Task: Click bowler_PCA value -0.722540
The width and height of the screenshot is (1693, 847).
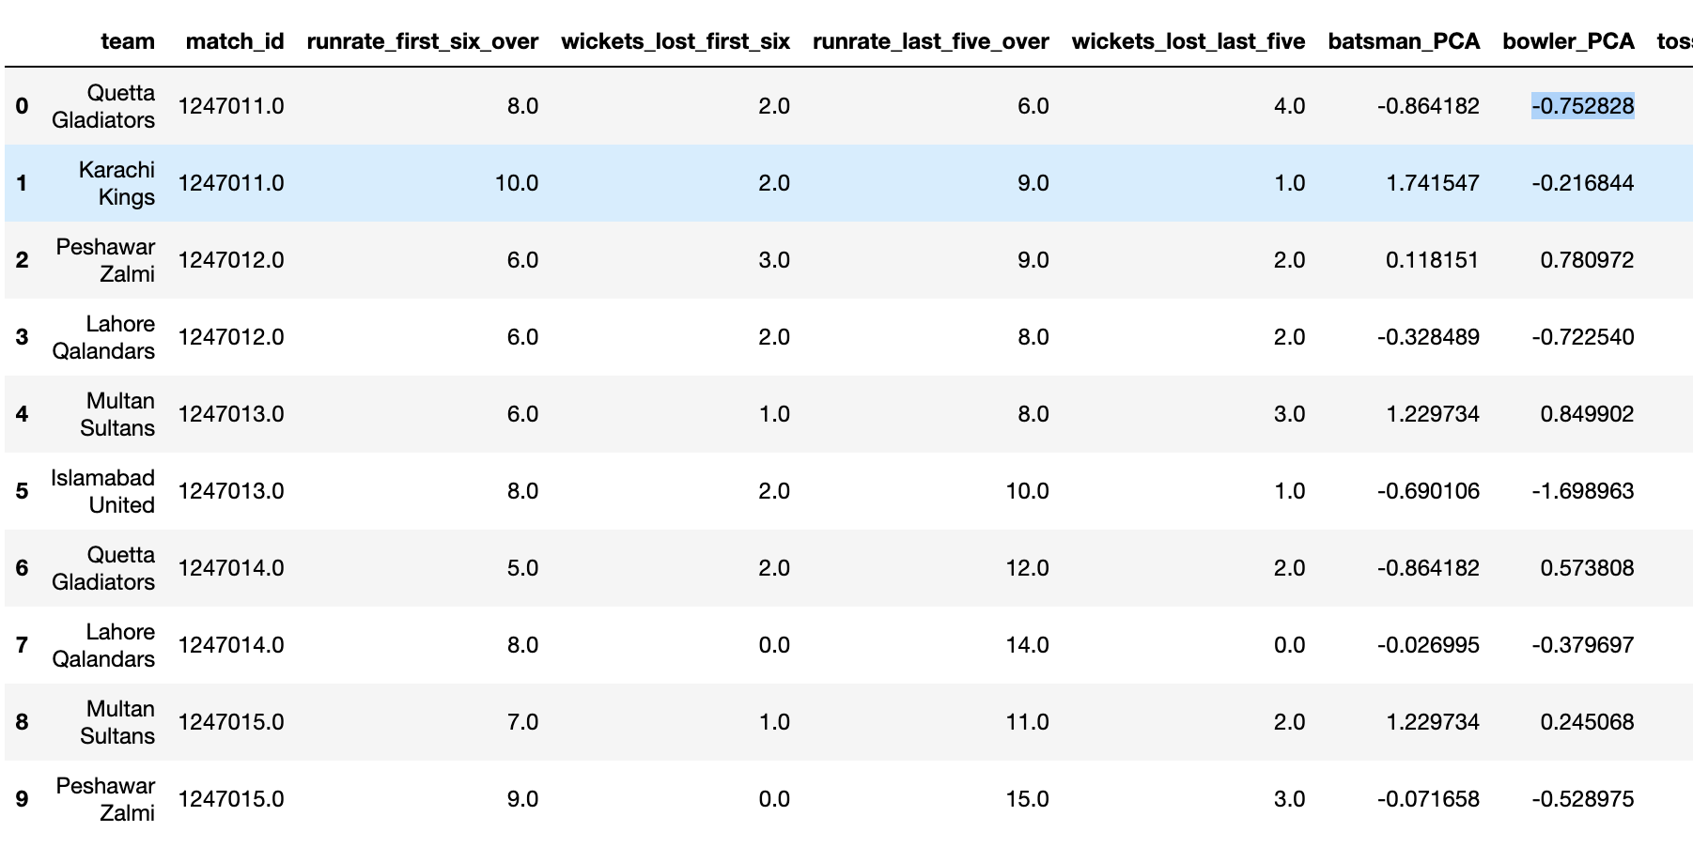Action: pos(1583,337)
